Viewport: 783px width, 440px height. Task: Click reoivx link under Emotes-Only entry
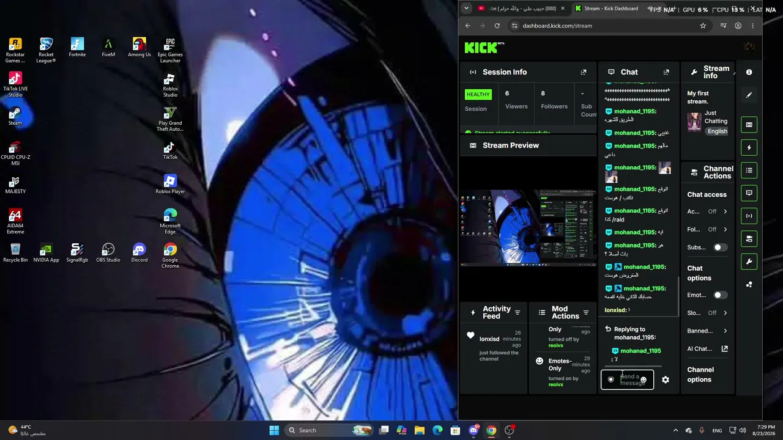click(556, 384)
